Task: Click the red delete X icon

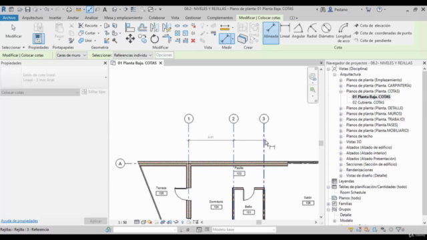Action: [x=193, y=41]
